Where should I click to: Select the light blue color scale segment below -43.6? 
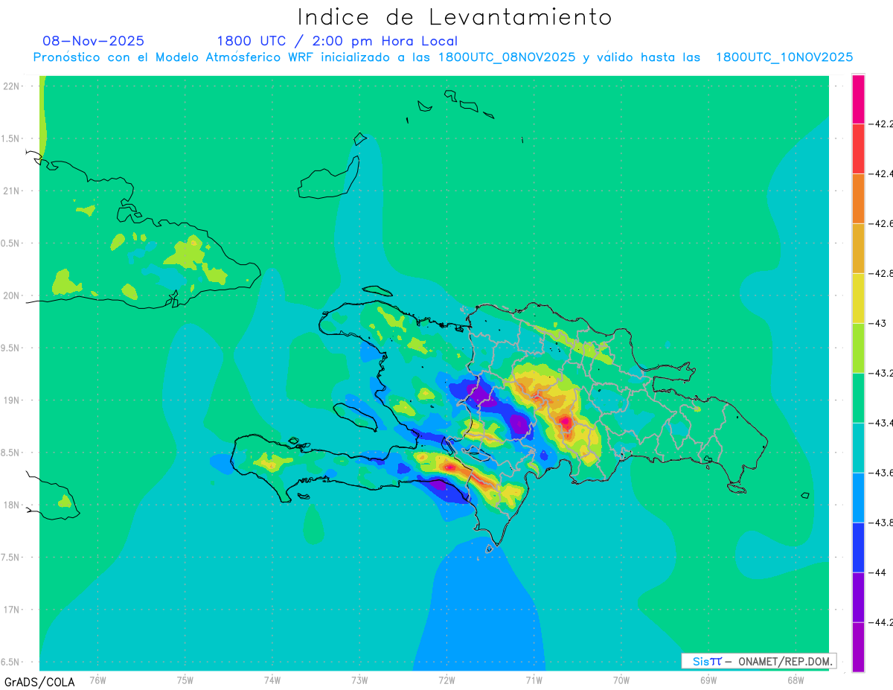click(858, 497)
